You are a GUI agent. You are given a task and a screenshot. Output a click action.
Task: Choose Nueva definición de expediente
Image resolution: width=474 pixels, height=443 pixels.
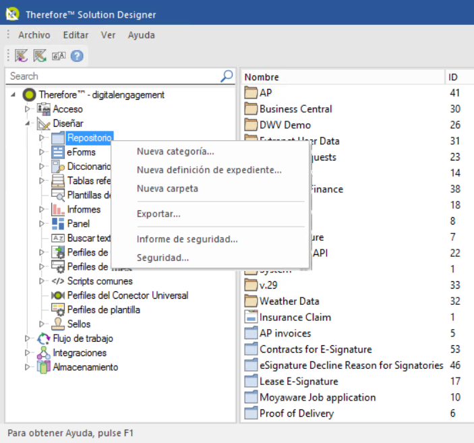pos(210,170)
